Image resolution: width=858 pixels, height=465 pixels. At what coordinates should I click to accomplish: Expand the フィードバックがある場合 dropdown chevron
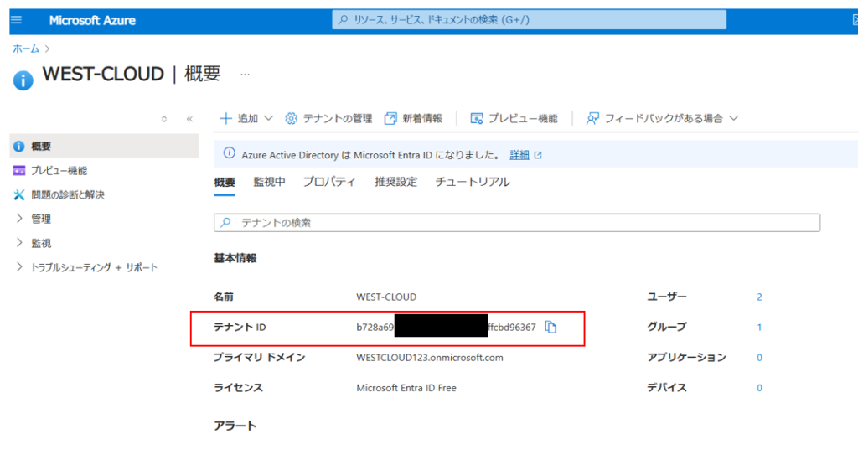(x=734, y=118)
